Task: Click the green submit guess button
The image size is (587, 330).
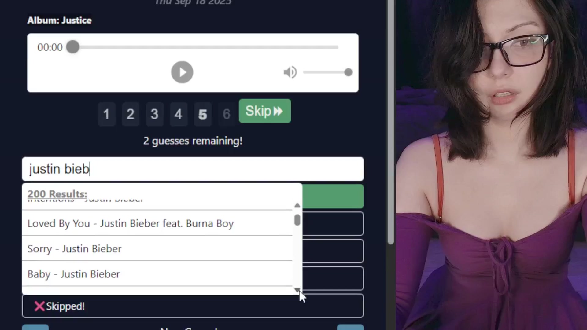Action: tap(333, 196)
